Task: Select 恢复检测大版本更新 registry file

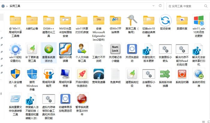Action: coord(148,49)
